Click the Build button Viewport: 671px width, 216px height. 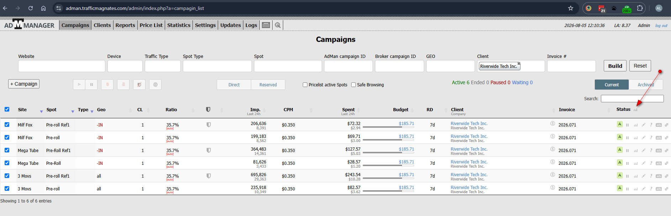tap(615, 66)
